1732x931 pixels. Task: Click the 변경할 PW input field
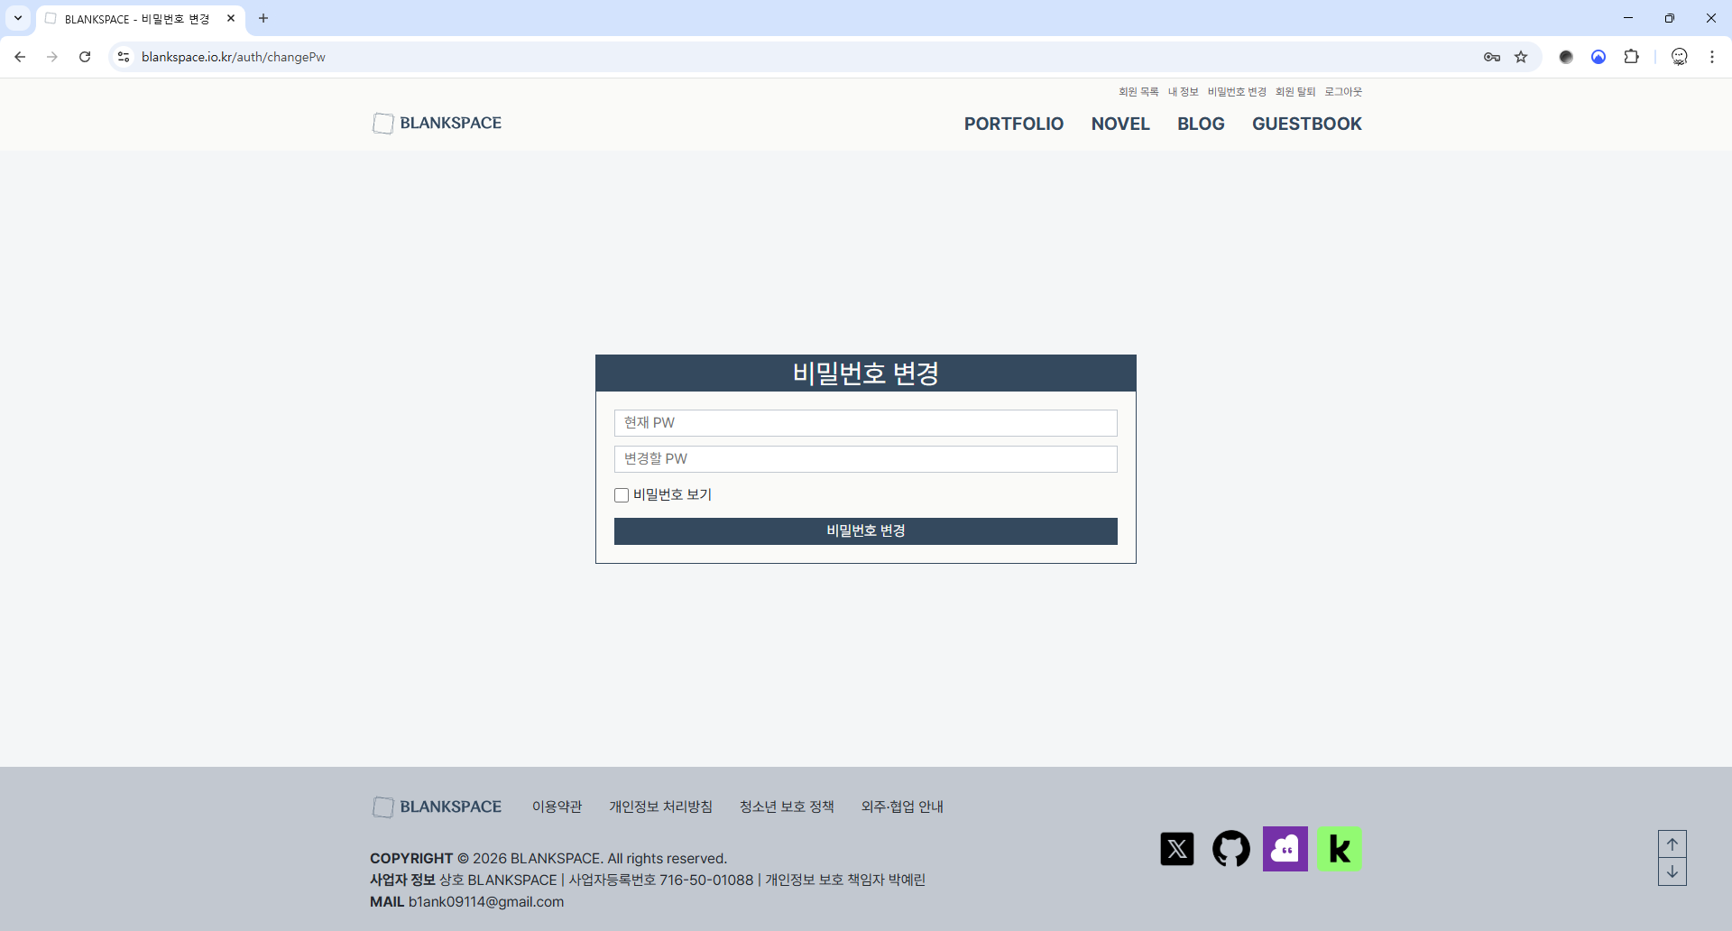coord(865,459)
